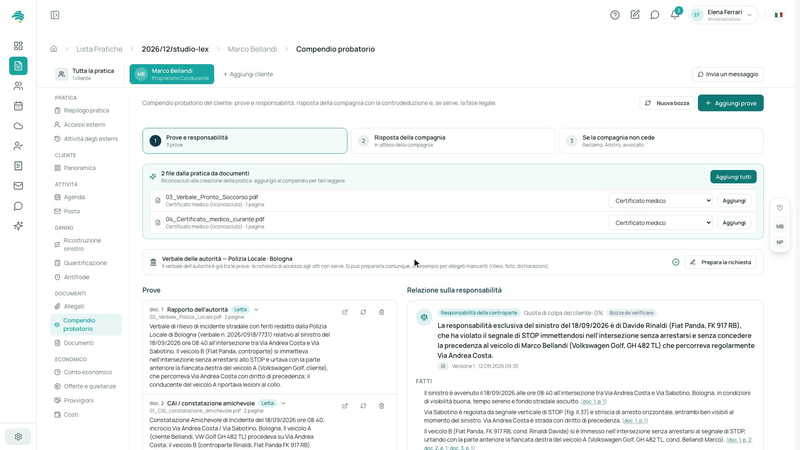Screen dimensions: 800x450
Task: Open AI sparkle icon in left rail
Action: (x=18, y=226)
